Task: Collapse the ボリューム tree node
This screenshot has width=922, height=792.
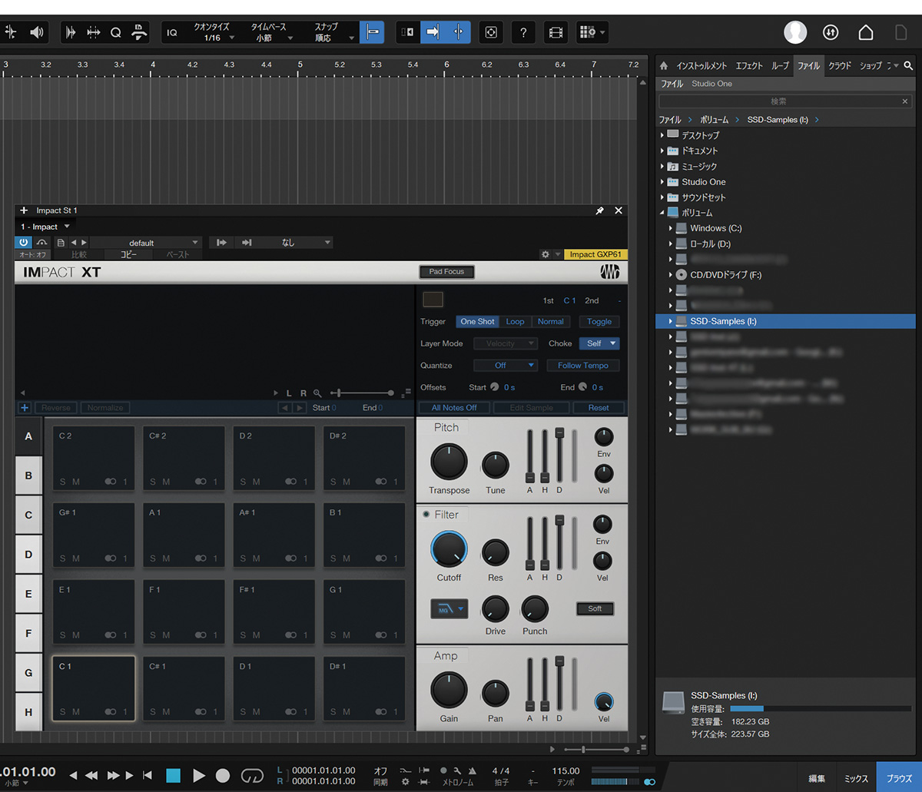Action: pyautogui.click(x=662, y=213)
